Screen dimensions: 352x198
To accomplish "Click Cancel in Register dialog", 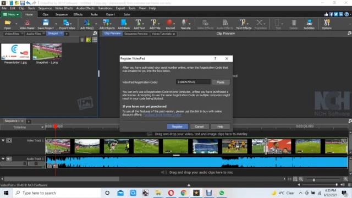I will click(x=199, y=127).
